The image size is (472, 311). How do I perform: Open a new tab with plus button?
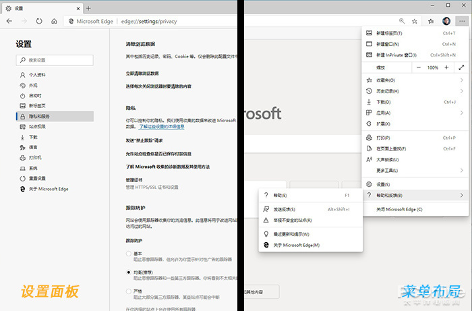tap(88, 8)
